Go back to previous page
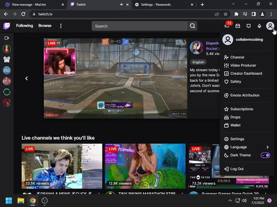Image resolution: width=277 pixels, height=207 pixels. 6,14
